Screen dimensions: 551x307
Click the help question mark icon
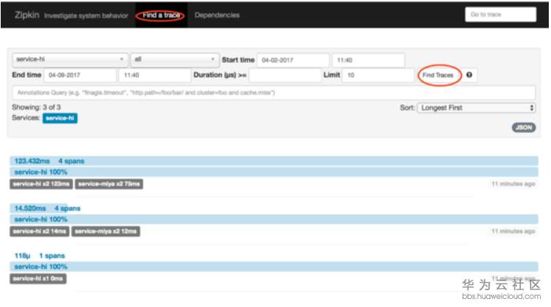(469, 75)
